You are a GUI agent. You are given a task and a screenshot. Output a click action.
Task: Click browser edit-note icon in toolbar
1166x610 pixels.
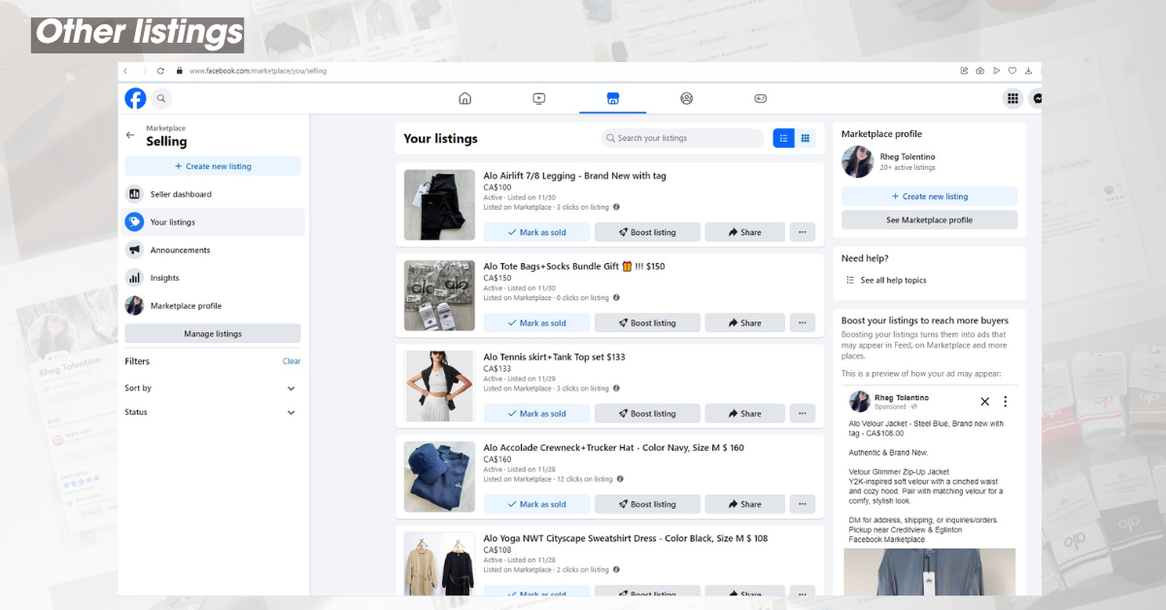(x=964, y=71)
